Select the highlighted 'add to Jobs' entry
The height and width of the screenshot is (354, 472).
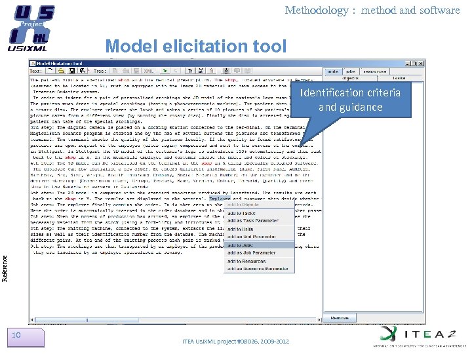coord(259,245)
